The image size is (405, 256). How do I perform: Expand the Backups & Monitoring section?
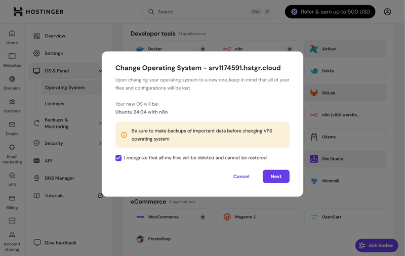[x=100, y=123]
